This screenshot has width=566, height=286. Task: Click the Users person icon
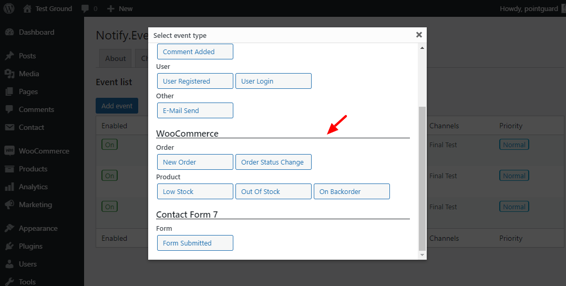(x=10, y=264)
